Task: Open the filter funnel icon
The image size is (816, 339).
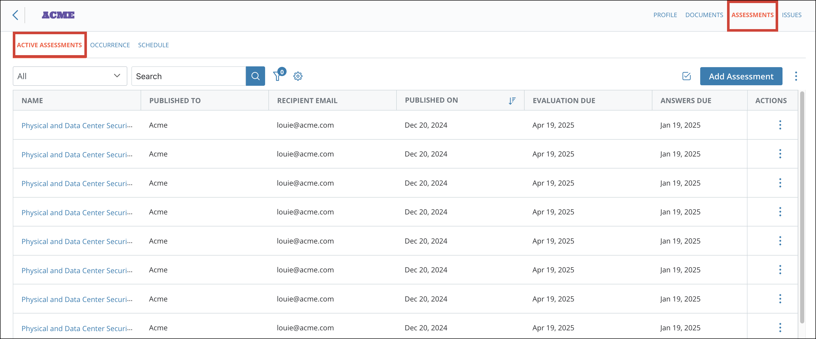Action: 277,76
